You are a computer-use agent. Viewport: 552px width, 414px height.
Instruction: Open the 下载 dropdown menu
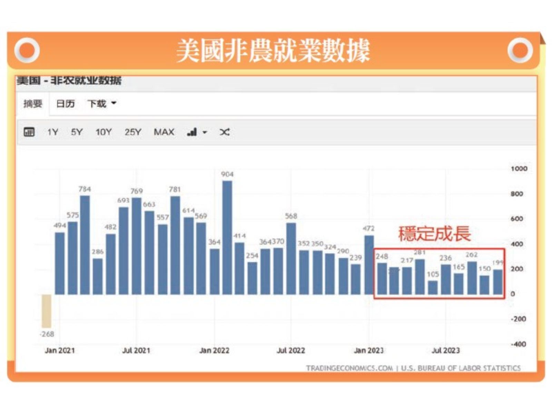click(101, 103)
